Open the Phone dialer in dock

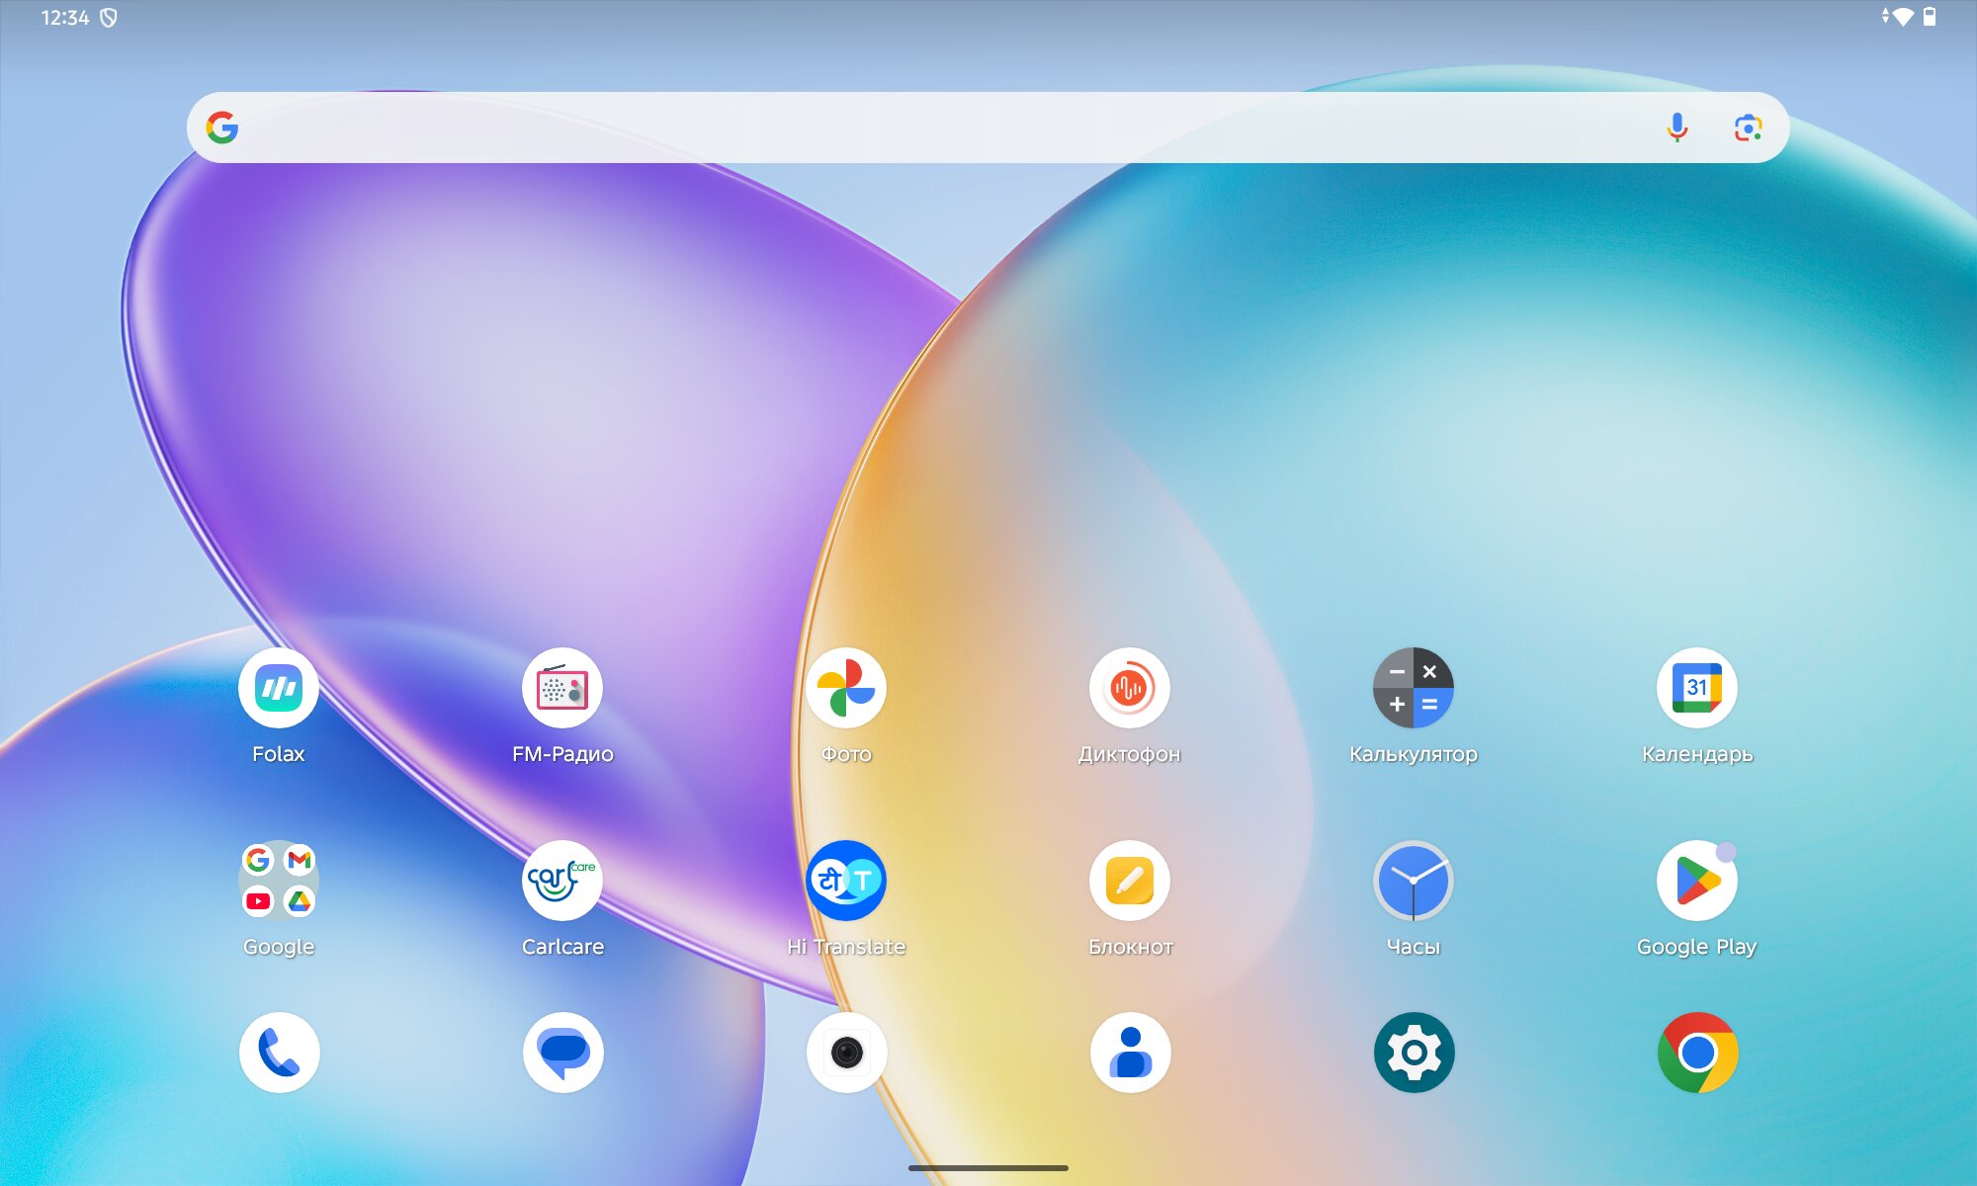280,1053
